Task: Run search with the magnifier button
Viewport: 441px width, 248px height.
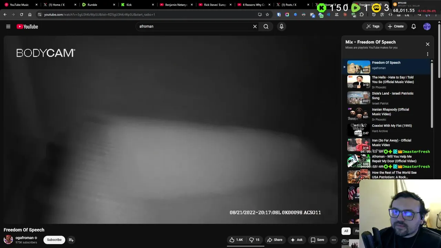Action: [x=266, y=27]
